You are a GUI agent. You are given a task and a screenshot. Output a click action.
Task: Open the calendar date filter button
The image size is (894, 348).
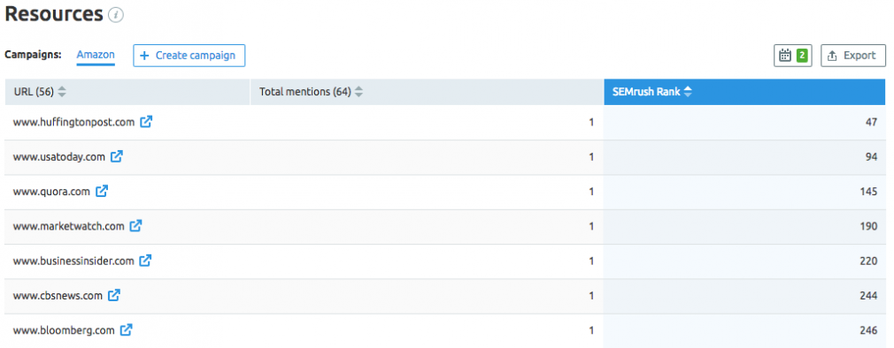792,55
